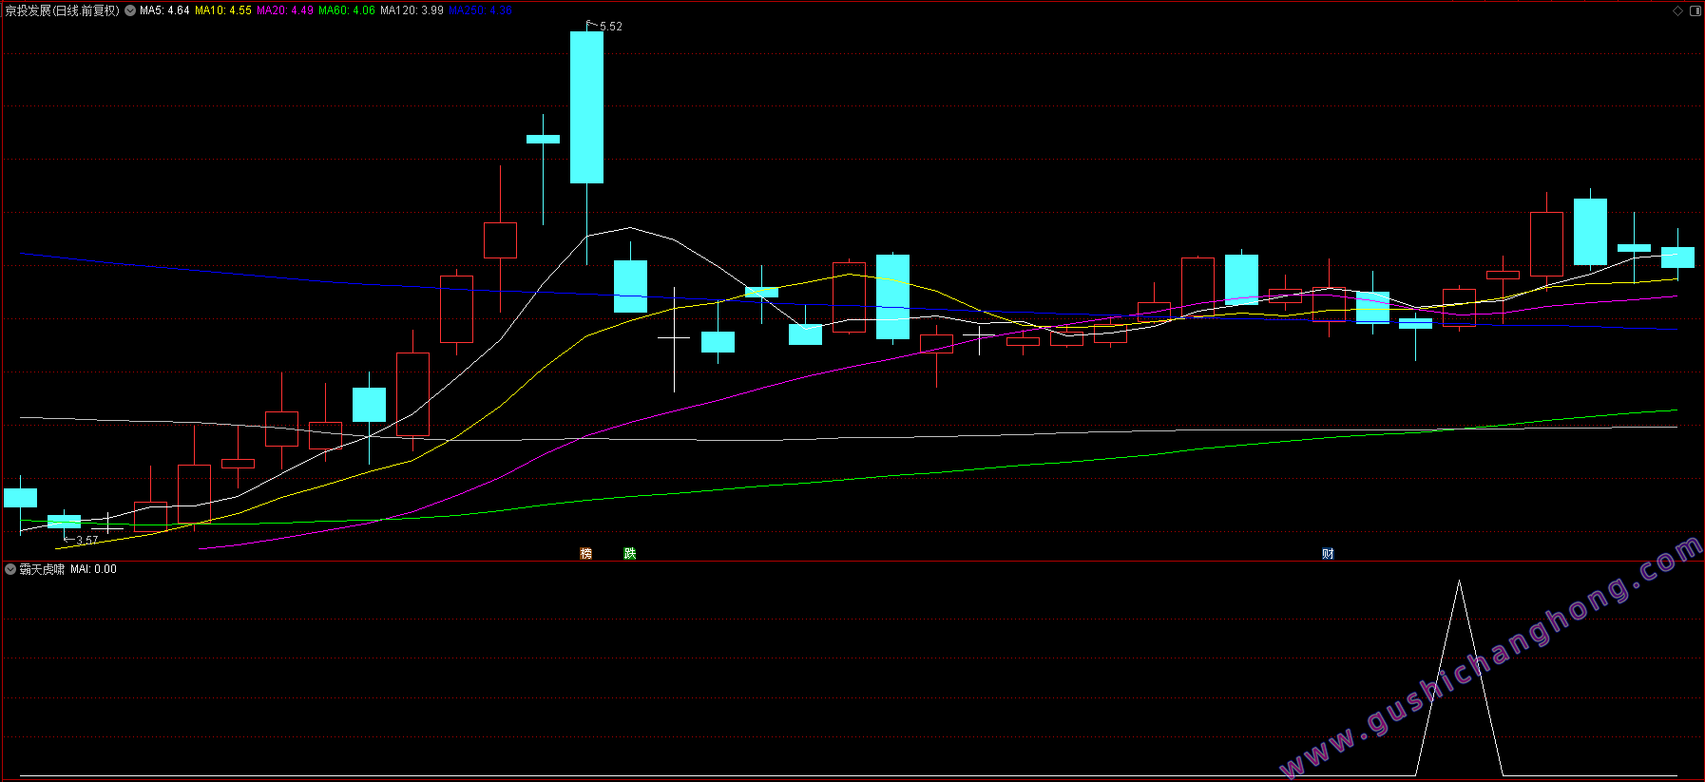
Task: Select the MA120: 3.99 label
Action: pyautogui.click(x=412, y=10)
